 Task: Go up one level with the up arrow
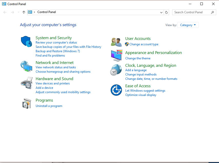click(x=24, y=12)
